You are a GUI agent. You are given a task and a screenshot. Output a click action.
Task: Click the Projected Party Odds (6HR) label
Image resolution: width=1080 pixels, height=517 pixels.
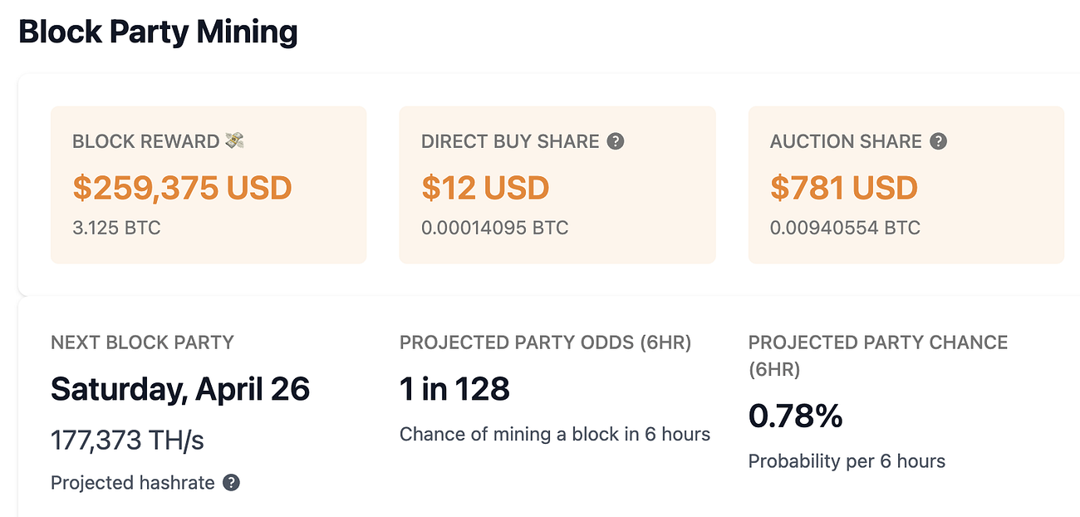[545, 342]
